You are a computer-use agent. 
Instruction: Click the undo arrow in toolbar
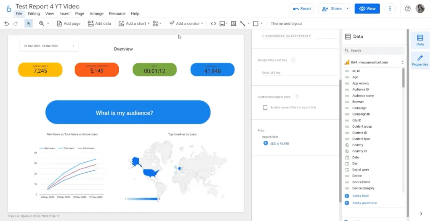click(6, 24)
